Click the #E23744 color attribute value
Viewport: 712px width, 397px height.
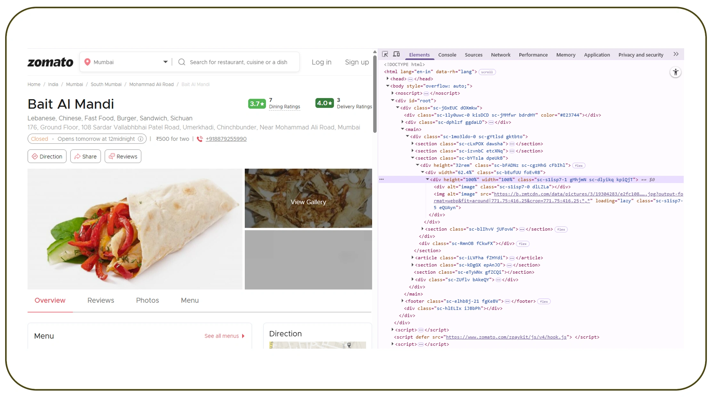click(569, 115)
